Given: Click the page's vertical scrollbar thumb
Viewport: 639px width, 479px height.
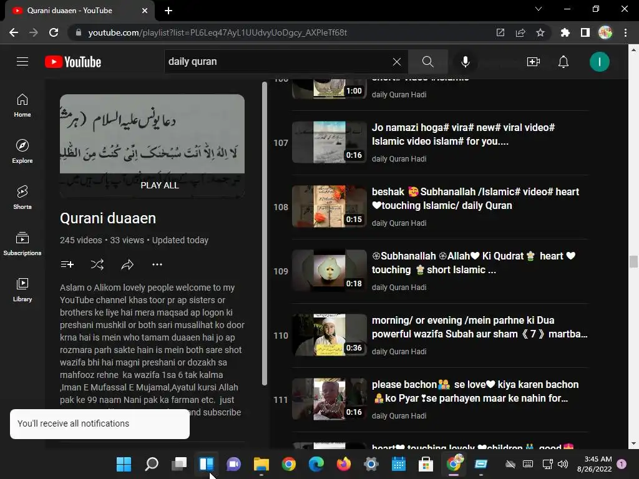Looking at the screenshot, I should click(633, 261).
